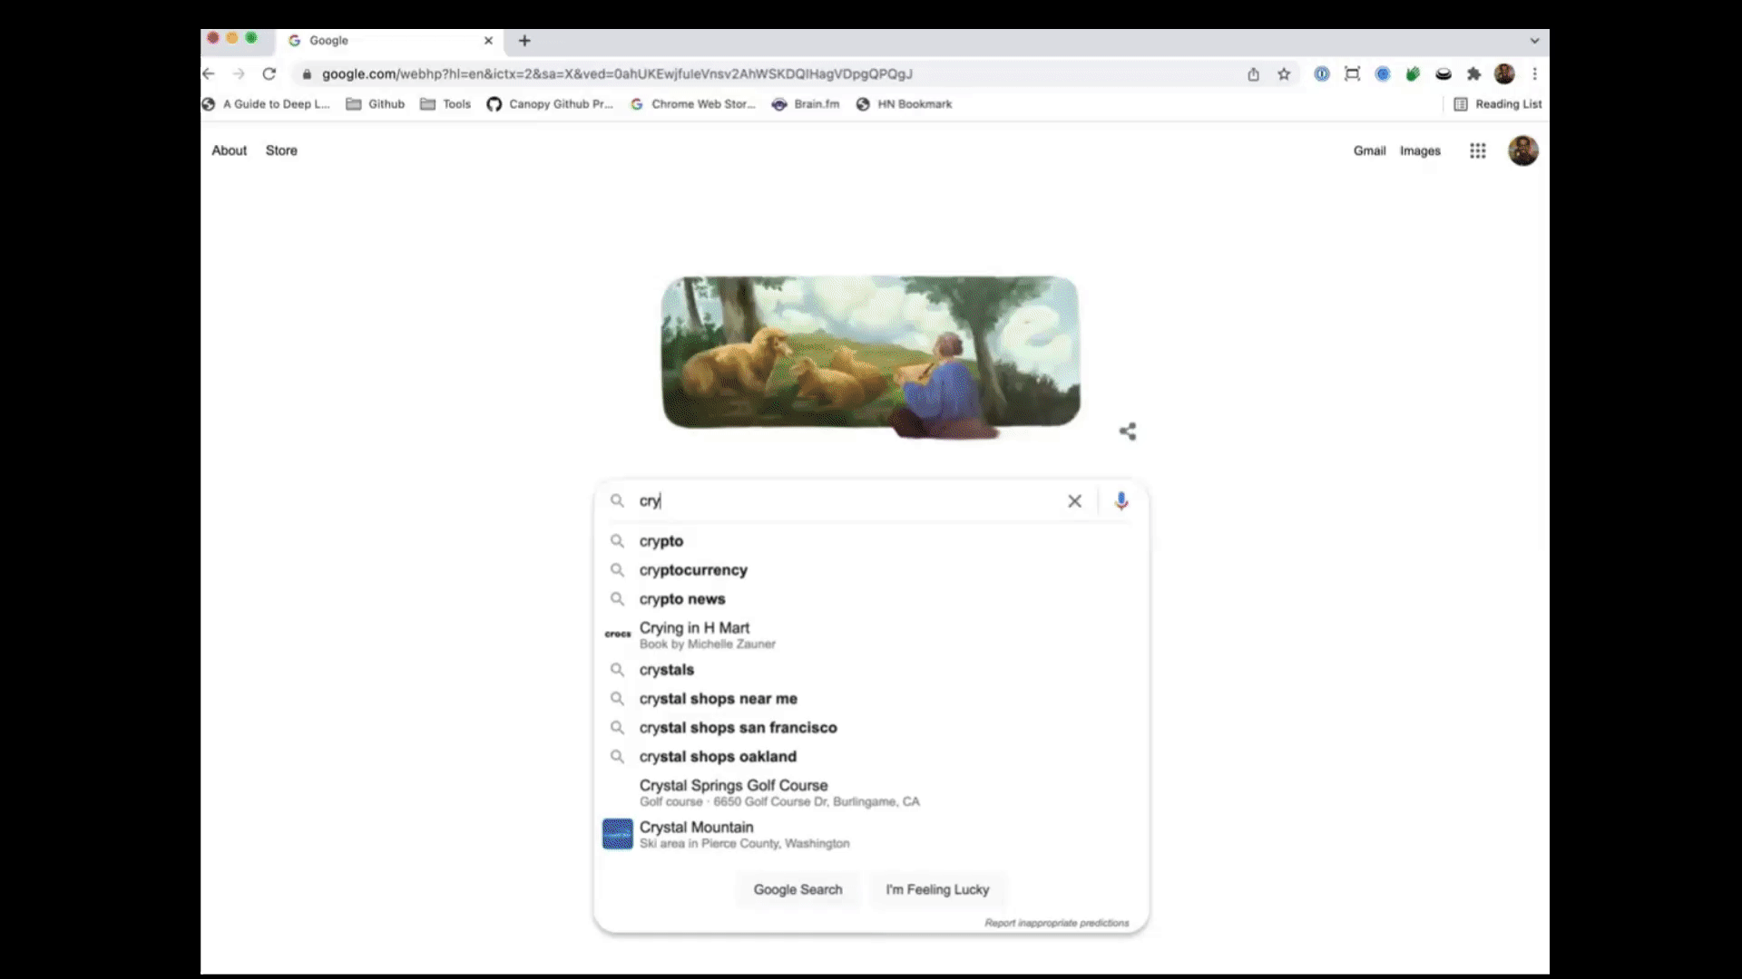Image resolution: width=1742 pixels, height=979 pixels.
Task: Click the magnifier icon in search box
Action: click(x=617, y=501)
